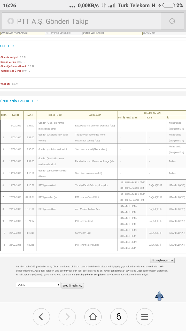Select the SON İŞLEM TARİHİ label
The height and width of the screenshot is (331, 186).
pos(94,33)
